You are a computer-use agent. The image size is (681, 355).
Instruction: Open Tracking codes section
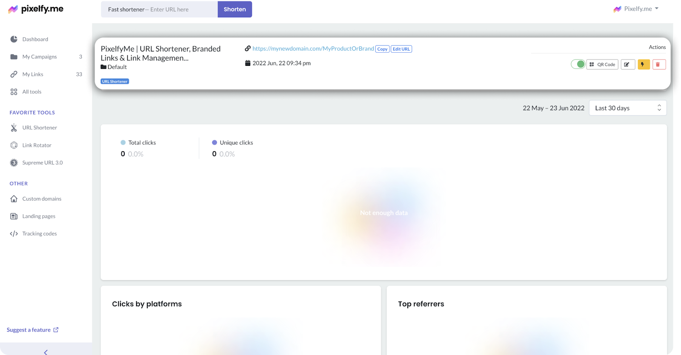(x=40, y=233)
